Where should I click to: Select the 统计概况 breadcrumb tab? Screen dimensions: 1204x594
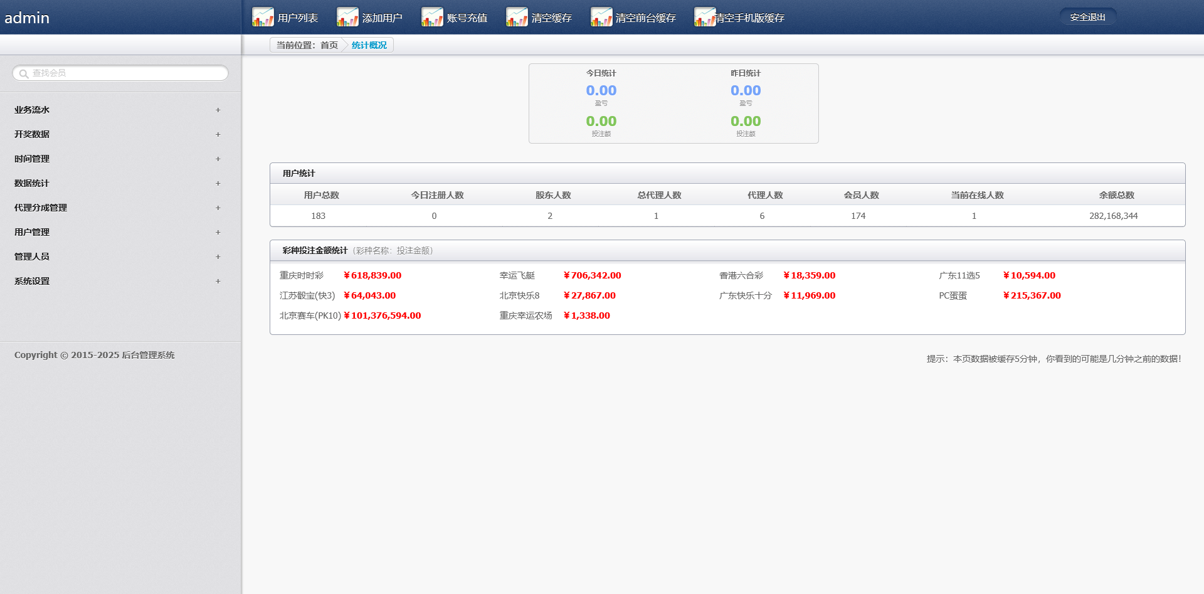point(369,45)
